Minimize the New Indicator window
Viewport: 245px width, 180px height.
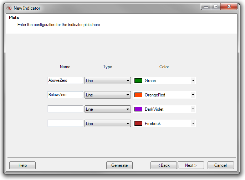[x=206, y=7]
